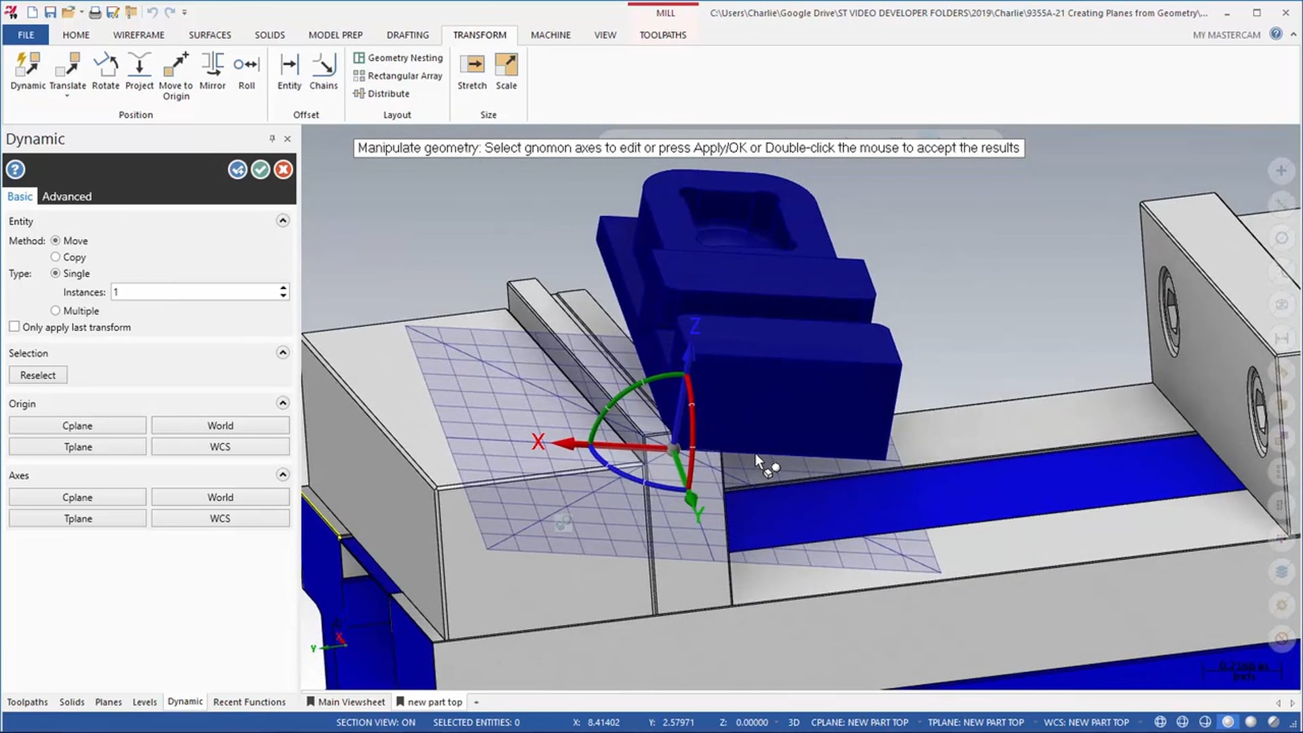Select the Move method radio button
Viewport: 1303px width, 733px height.
54,240
